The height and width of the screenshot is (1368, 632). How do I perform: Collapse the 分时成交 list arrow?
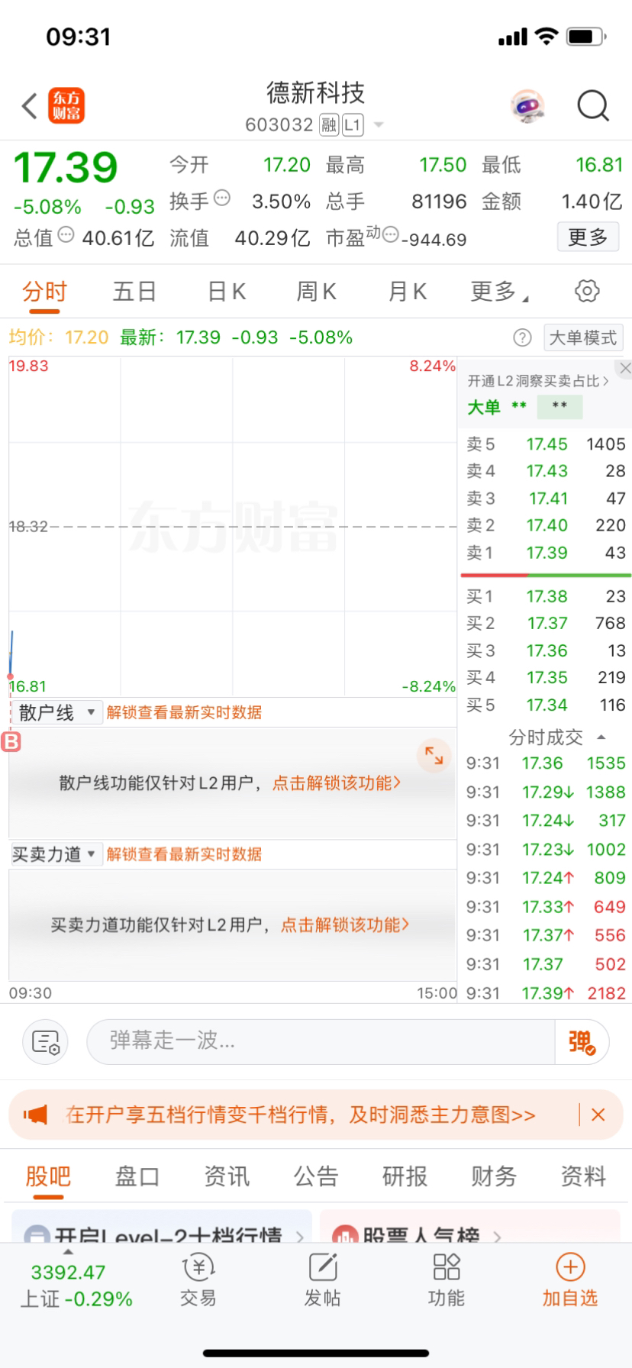601,737
